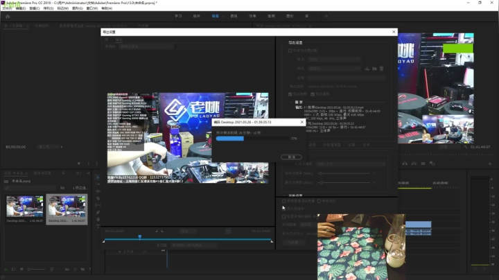Click the Extract icon under program monitor
Image resolution: width=499 pixels, height=280 pixels.
[414, 164]
